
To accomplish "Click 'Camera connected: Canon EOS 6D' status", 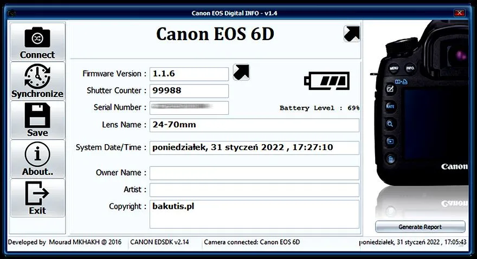I will pos(252,242).
